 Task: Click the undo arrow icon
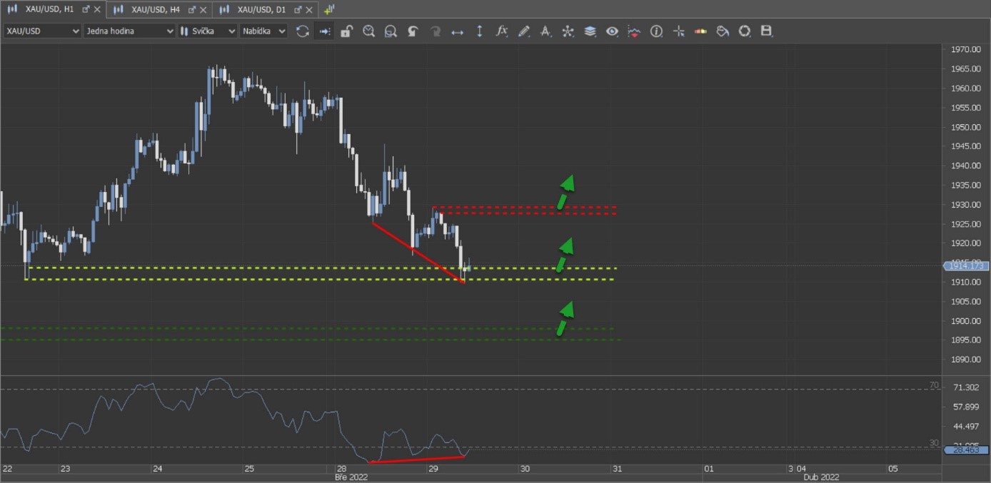click(413, 31)
